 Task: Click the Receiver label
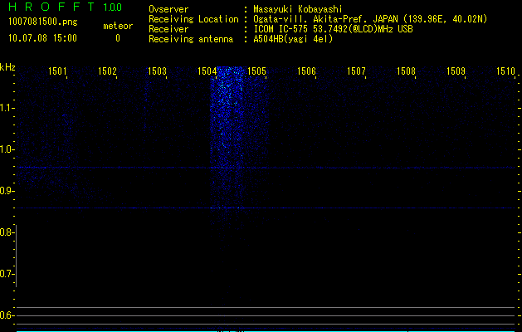tap(168, 29)
